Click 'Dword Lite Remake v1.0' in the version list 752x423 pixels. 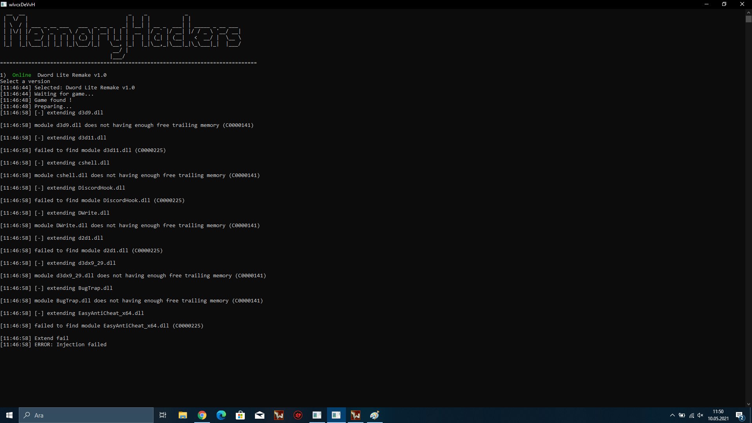72,75
